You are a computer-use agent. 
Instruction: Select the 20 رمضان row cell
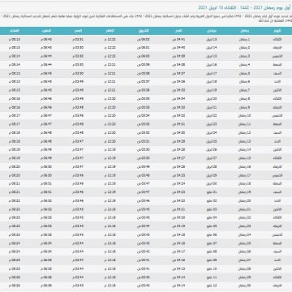244,201
